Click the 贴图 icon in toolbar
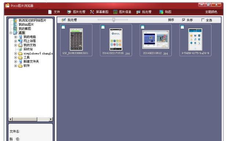227x141 pixels. tap(161, 12)
